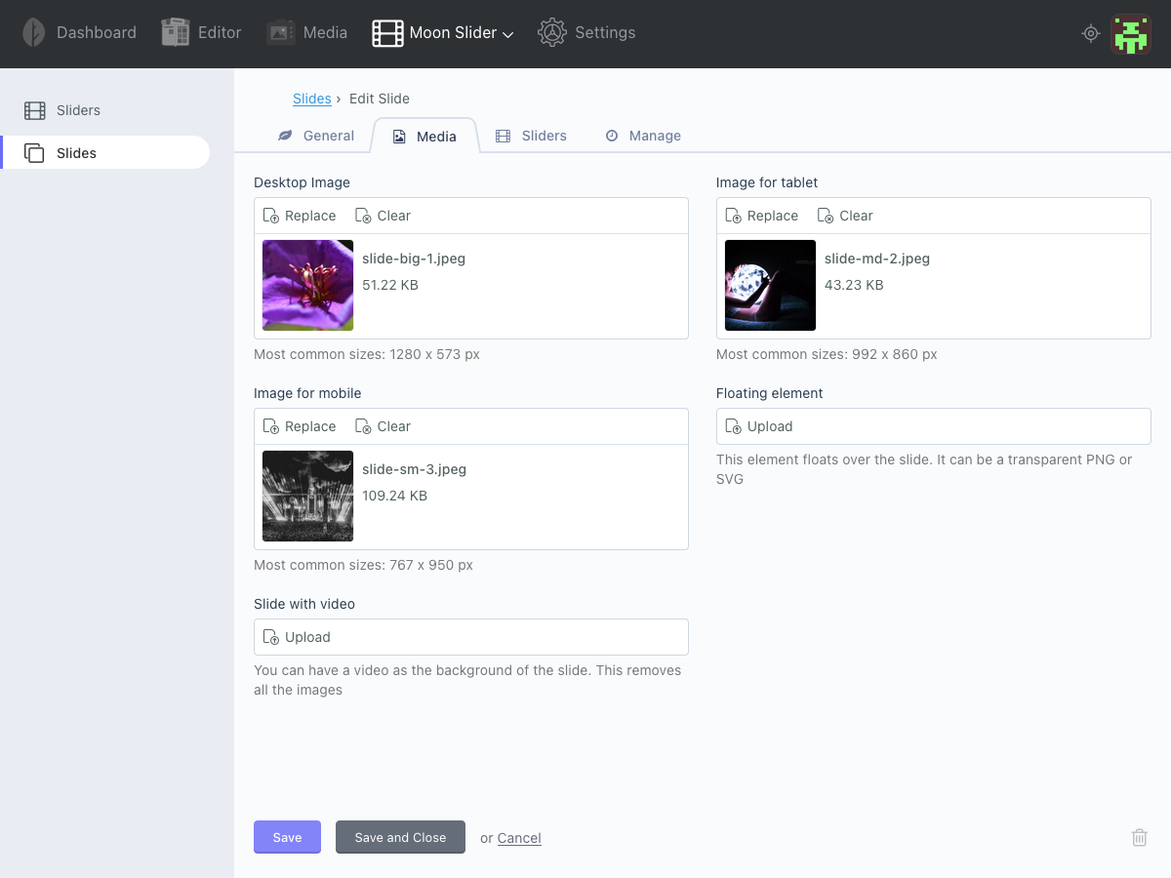Go to Media in top navigation

[306, 32]
